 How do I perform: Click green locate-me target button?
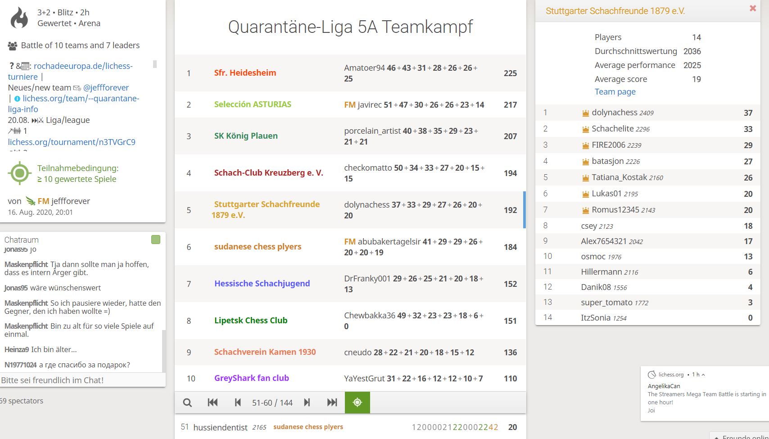click(357, 403)
